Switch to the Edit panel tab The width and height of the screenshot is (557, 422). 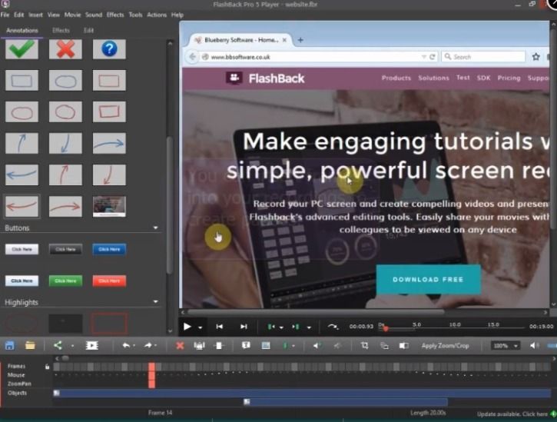88,31
